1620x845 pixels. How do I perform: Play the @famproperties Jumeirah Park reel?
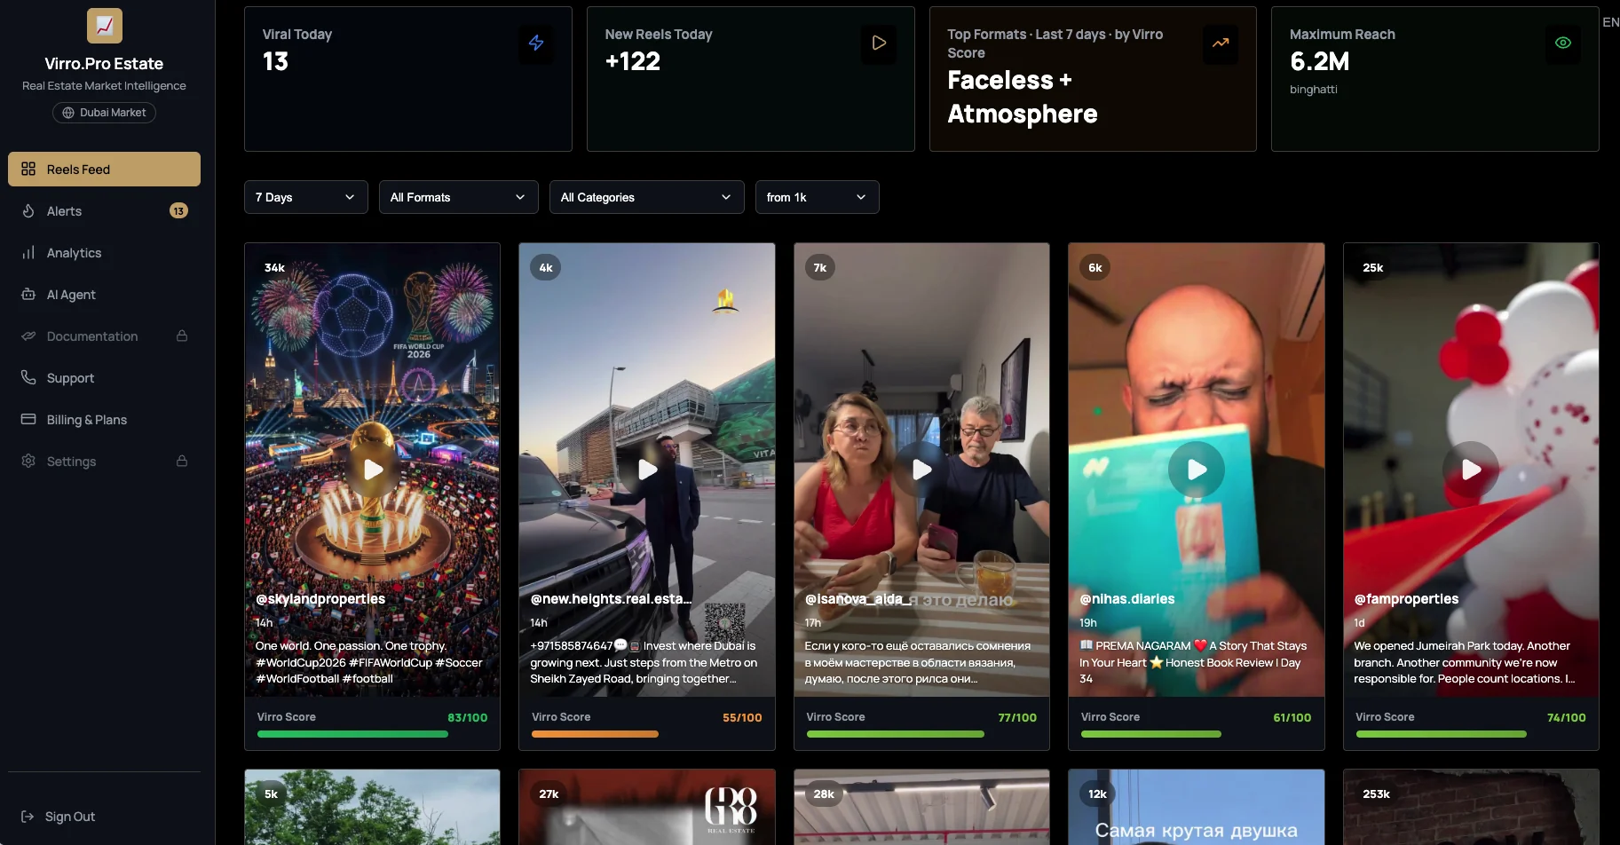pos(1471,470)
